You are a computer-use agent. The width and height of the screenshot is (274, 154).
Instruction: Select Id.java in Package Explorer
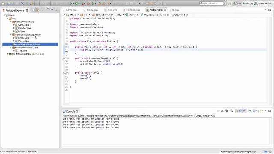click(x=22, y=31)
